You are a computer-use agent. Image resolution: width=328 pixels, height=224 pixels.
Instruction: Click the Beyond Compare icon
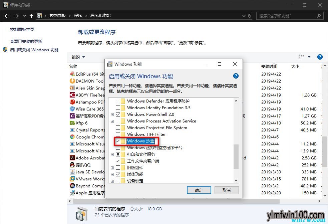click(72, 186)
